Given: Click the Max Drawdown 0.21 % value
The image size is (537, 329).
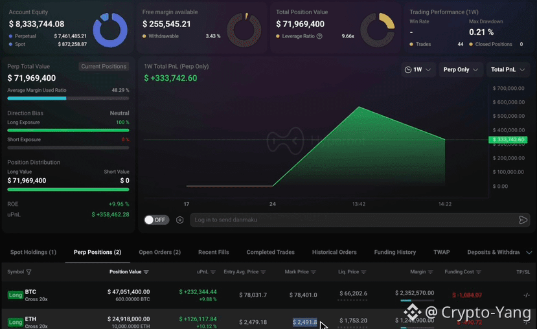Looking at the screenshot, I should click(x=481, y=32).
